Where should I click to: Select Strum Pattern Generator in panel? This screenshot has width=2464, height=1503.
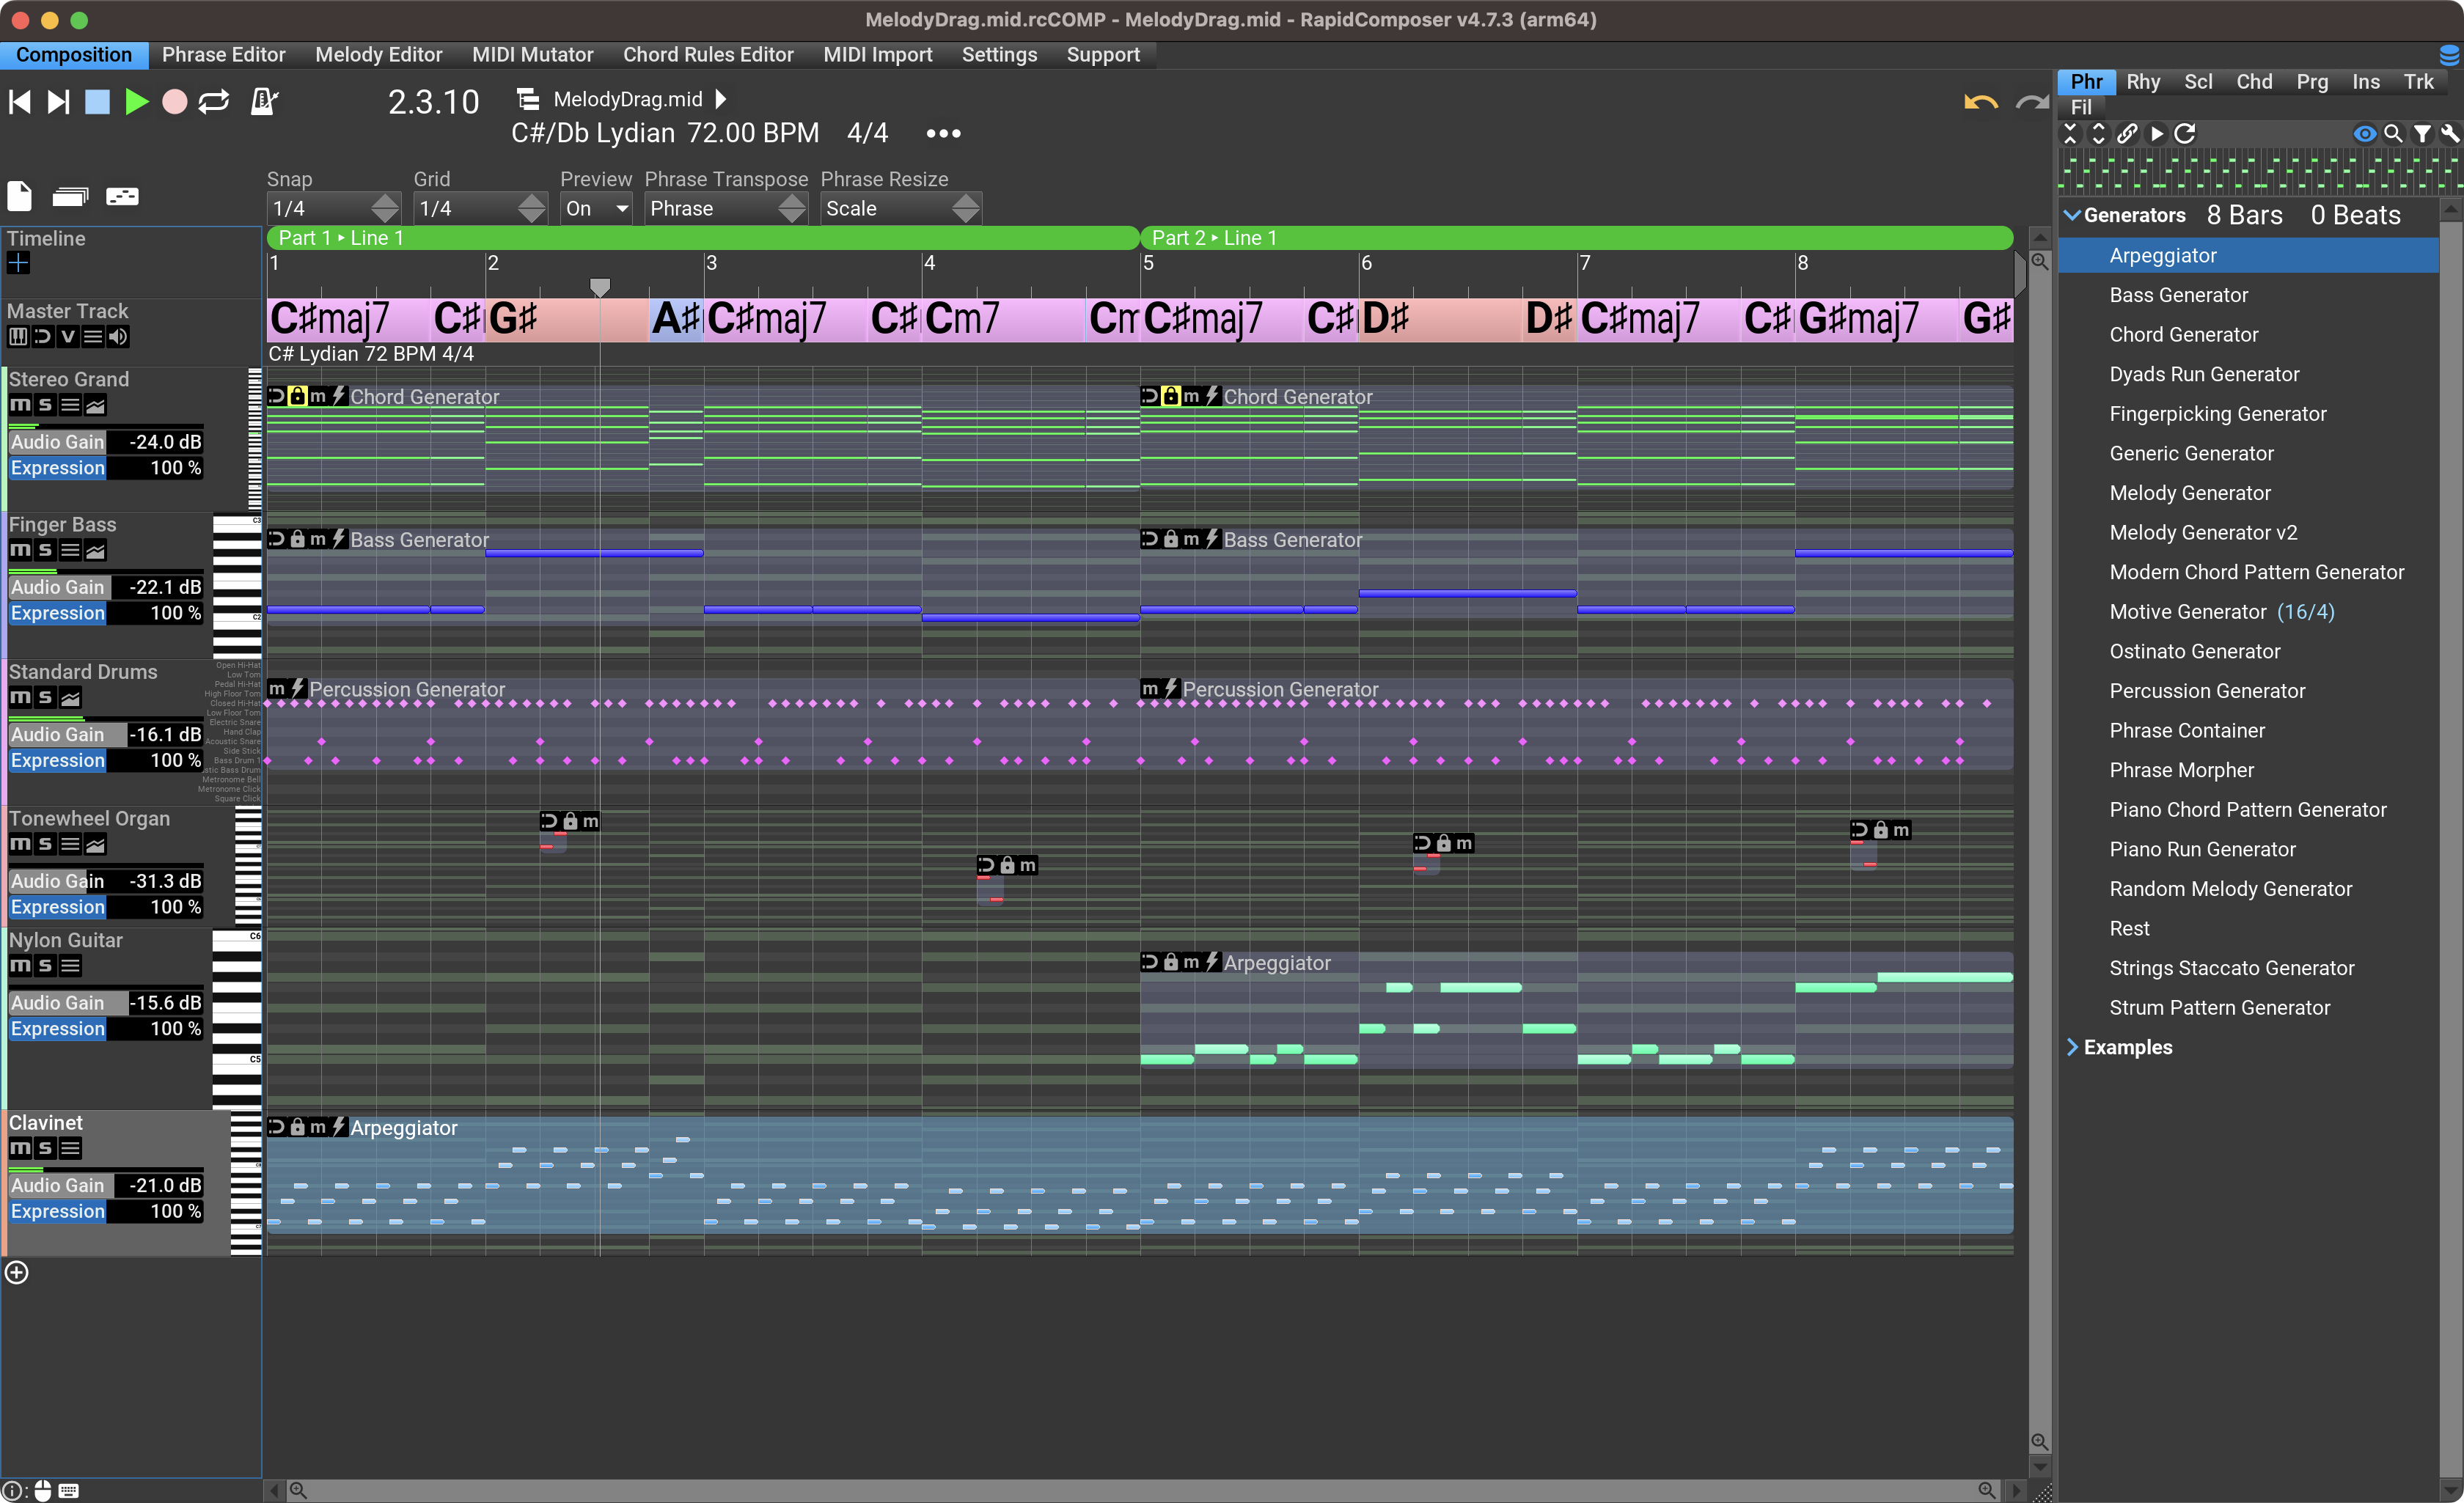coord(2221,1007)
